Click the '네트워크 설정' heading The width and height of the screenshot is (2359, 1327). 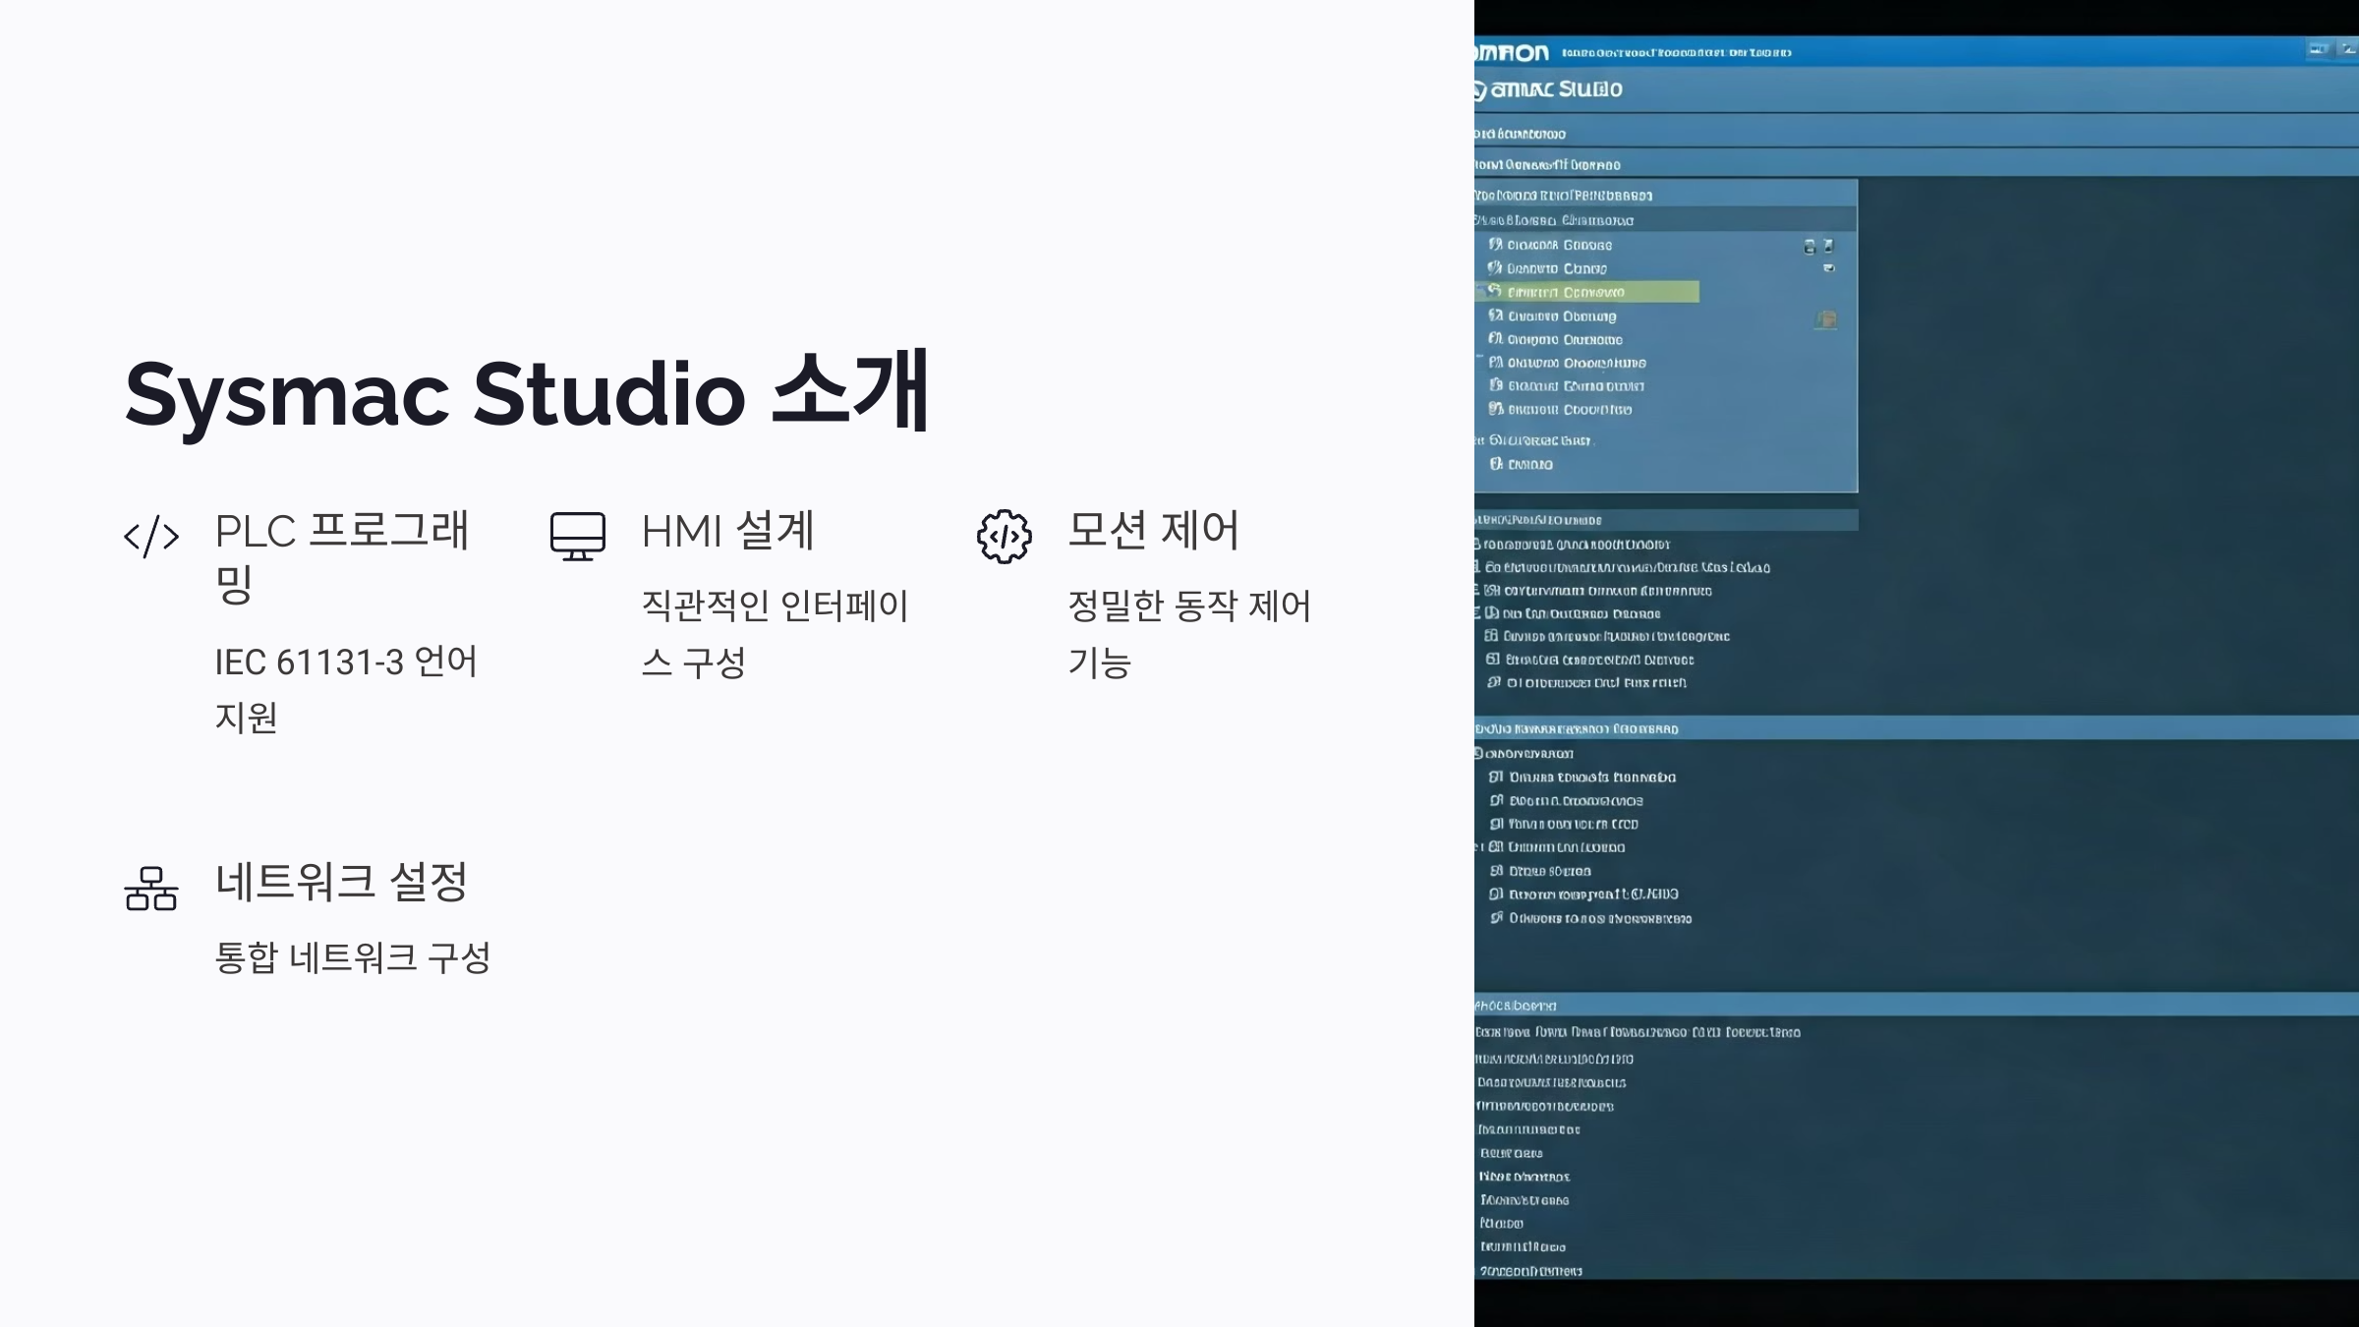point(341,882)
